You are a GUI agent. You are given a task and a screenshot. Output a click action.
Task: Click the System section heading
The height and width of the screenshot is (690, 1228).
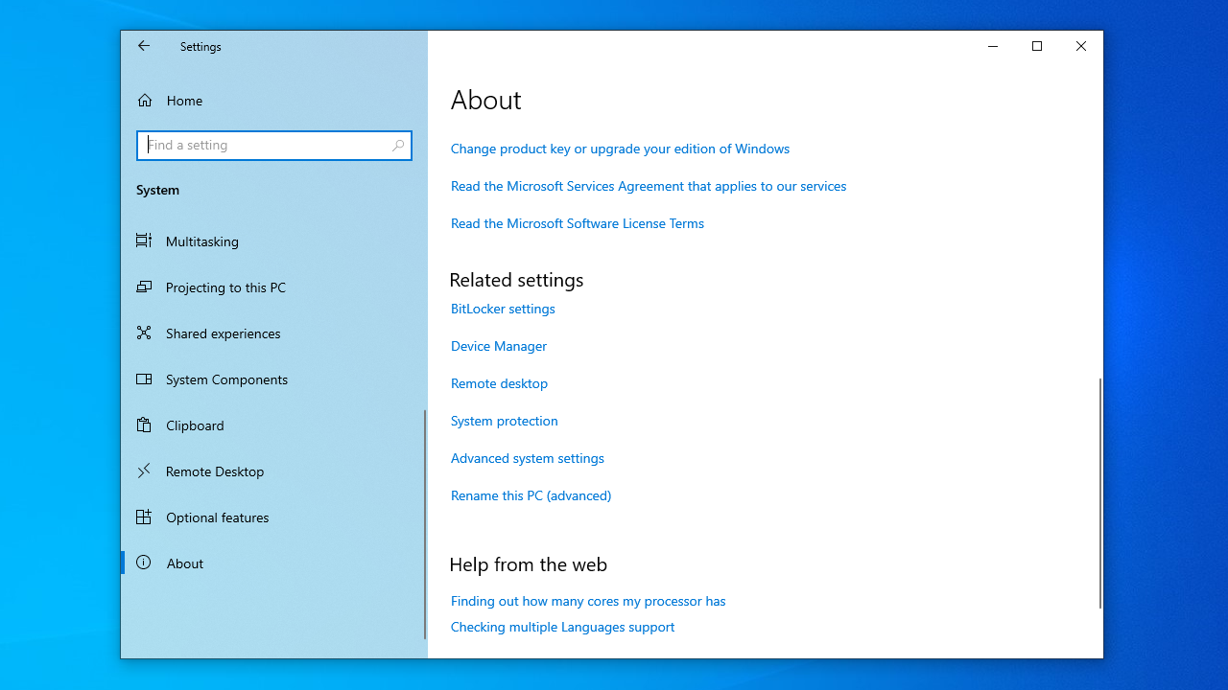click(x=157, y=190)
